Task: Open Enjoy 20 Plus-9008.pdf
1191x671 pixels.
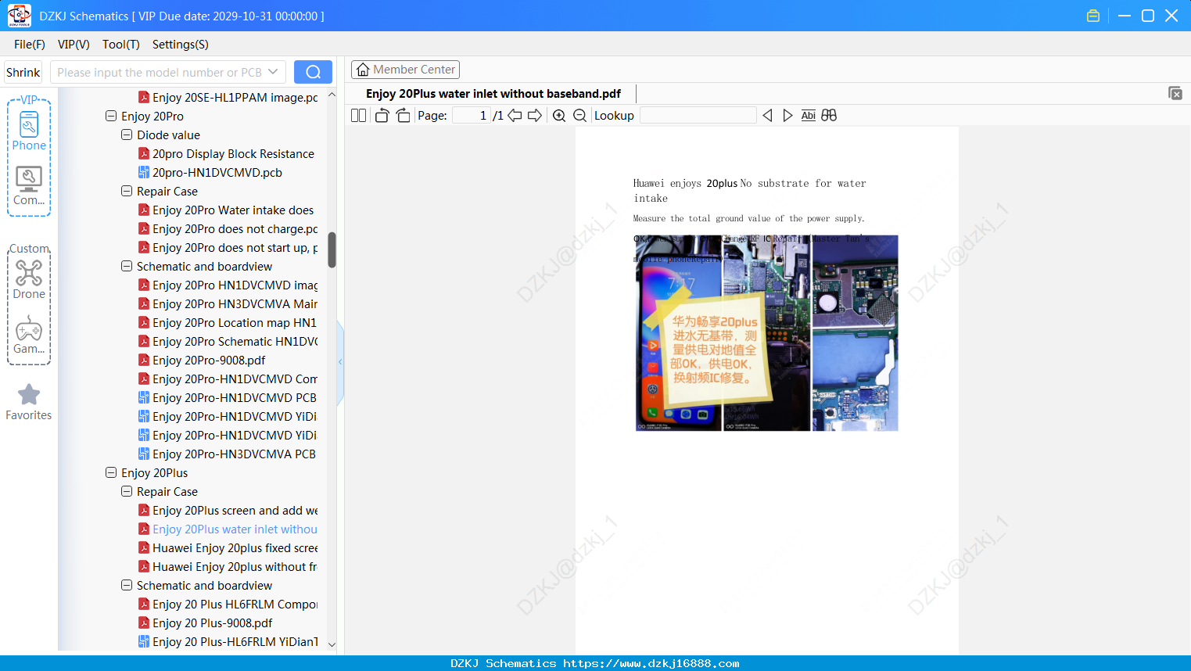Action: (205, 623)
